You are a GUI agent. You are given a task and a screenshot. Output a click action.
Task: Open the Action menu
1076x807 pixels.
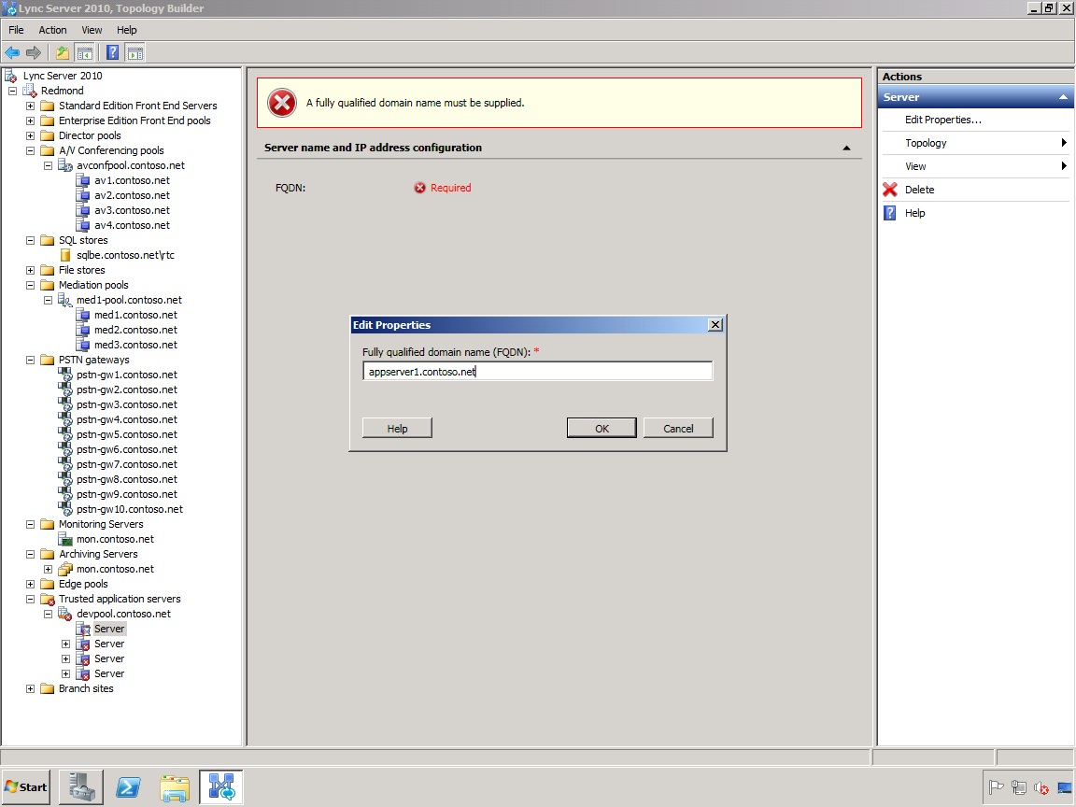[x=52, y=30]
